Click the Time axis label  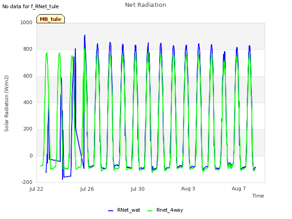[x=258, y=196]
